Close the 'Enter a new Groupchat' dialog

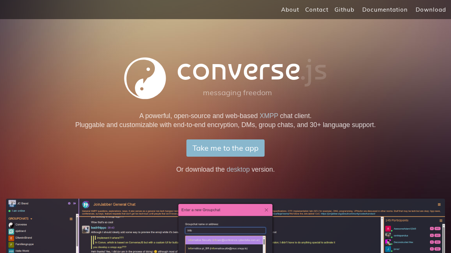click(266, 210)
